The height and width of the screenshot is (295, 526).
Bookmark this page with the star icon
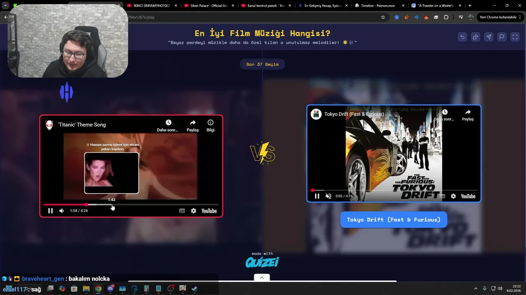coord(383,17)
